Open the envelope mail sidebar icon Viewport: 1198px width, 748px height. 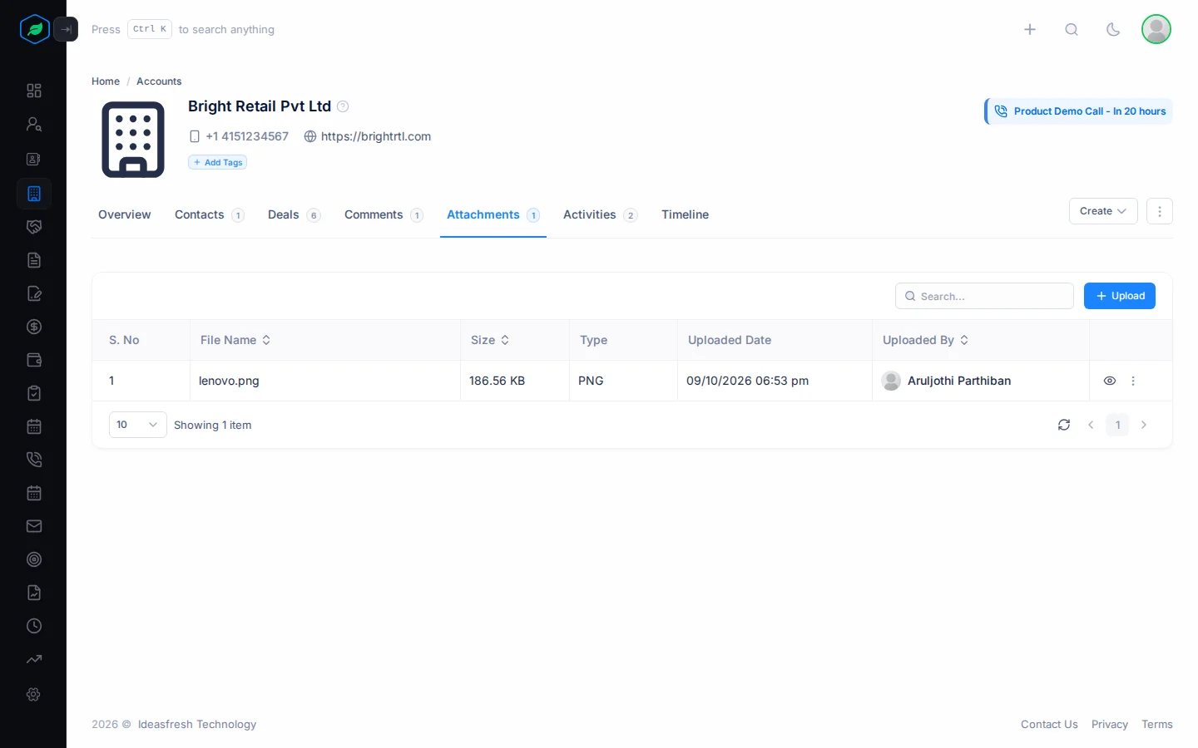pyautogui.click(x=34, y=526)
